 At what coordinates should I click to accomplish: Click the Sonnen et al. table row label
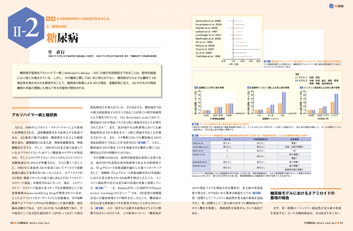pyautogui.click(x=199, y=166)
